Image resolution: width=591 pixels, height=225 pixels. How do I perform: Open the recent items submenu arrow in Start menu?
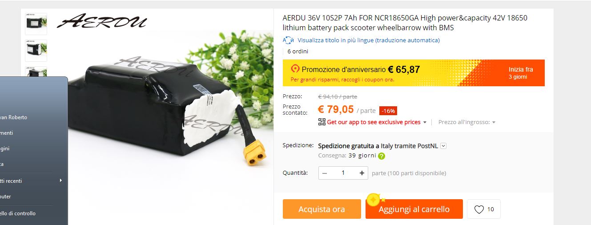point(60,181)
